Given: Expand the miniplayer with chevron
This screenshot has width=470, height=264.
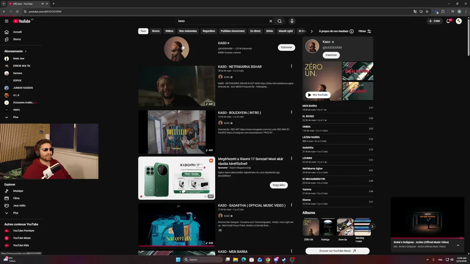Looking at the screenshot, I should pyautogui.click(x=458, y=245).
